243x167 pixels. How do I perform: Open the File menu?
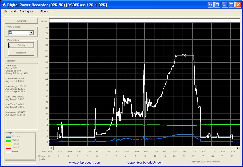pyautogui.click(x=5, y=11)
